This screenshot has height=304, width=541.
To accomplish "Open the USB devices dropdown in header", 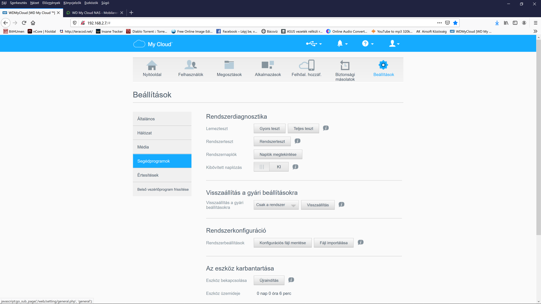I will [x=314, y=44].
